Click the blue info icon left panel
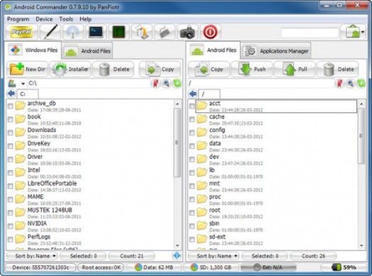The width and height of the screenshot is (372, 276). [x=177, y=255]
